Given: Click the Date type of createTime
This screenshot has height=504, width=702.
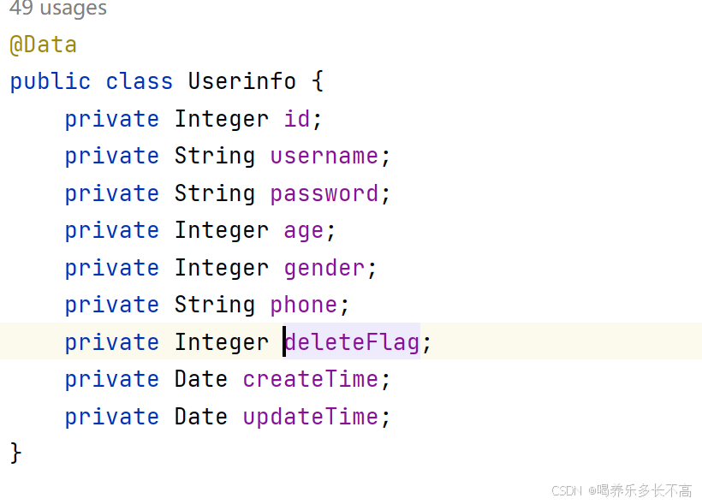Looking at the screenshot, I should tap(201, 379).
